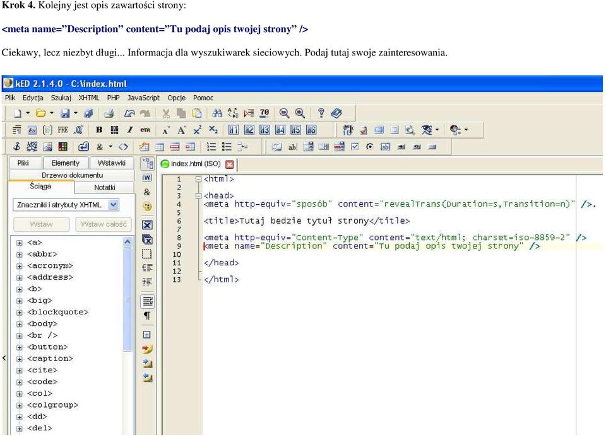606x436 pixels.
Task: Insert an H6 heading
Action: pyautogui.click(x=311, y=130)
